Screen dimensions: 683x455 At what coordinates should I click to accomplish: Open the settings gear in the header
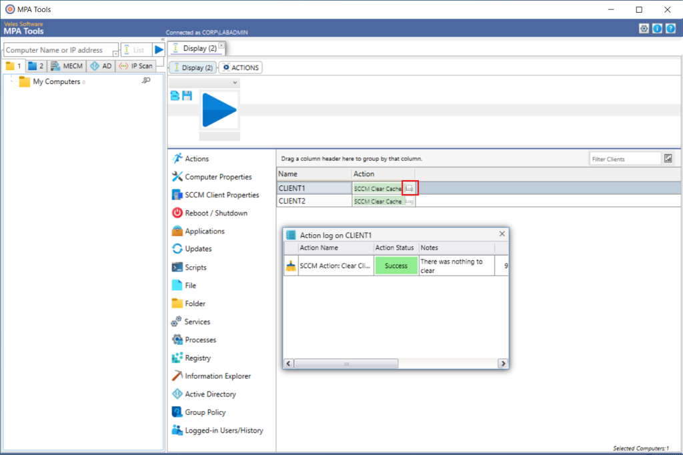click(x=644, y=29)
